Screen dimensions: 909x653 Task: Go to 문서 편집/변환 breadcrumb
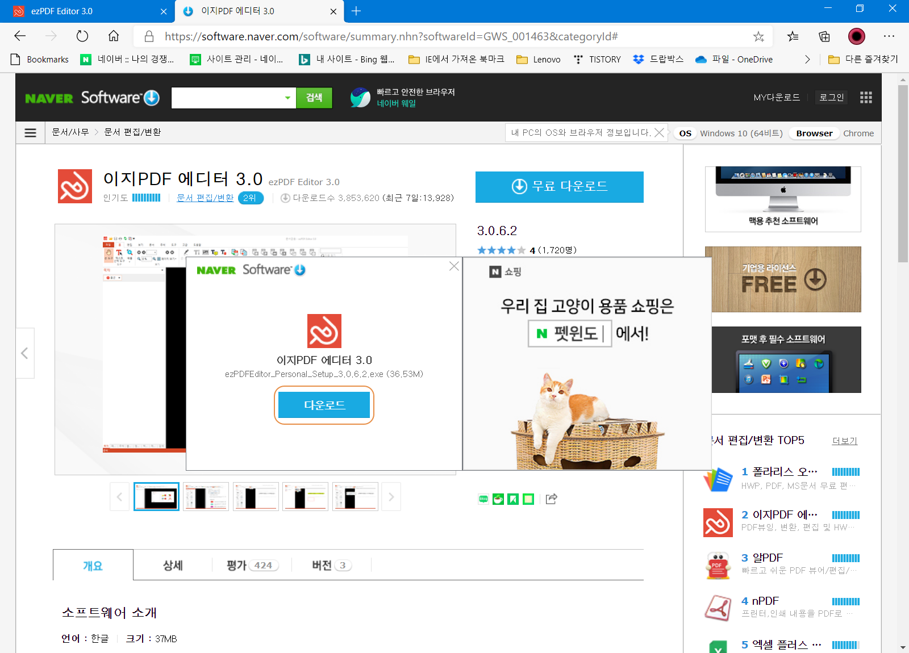pos(132,132)
